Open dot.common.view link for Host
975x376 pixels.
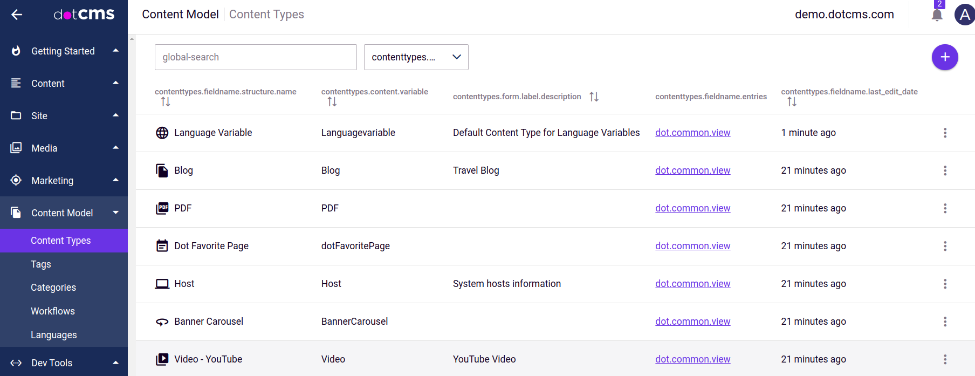[x=692, y=284]
